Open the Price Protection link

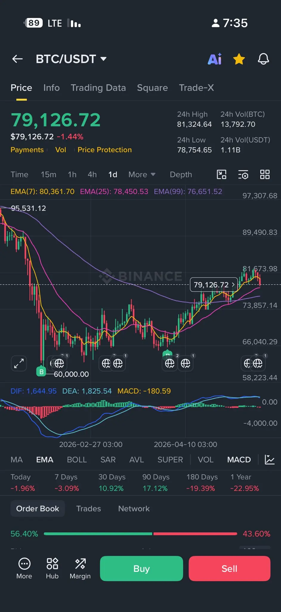pos(104,150)
